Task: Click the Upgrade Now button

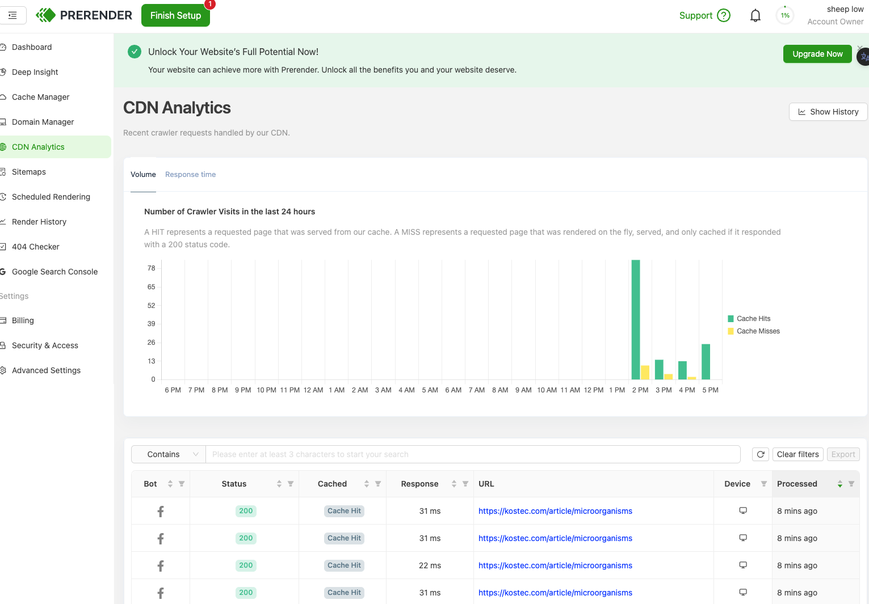Action: (x=817, y=54)
